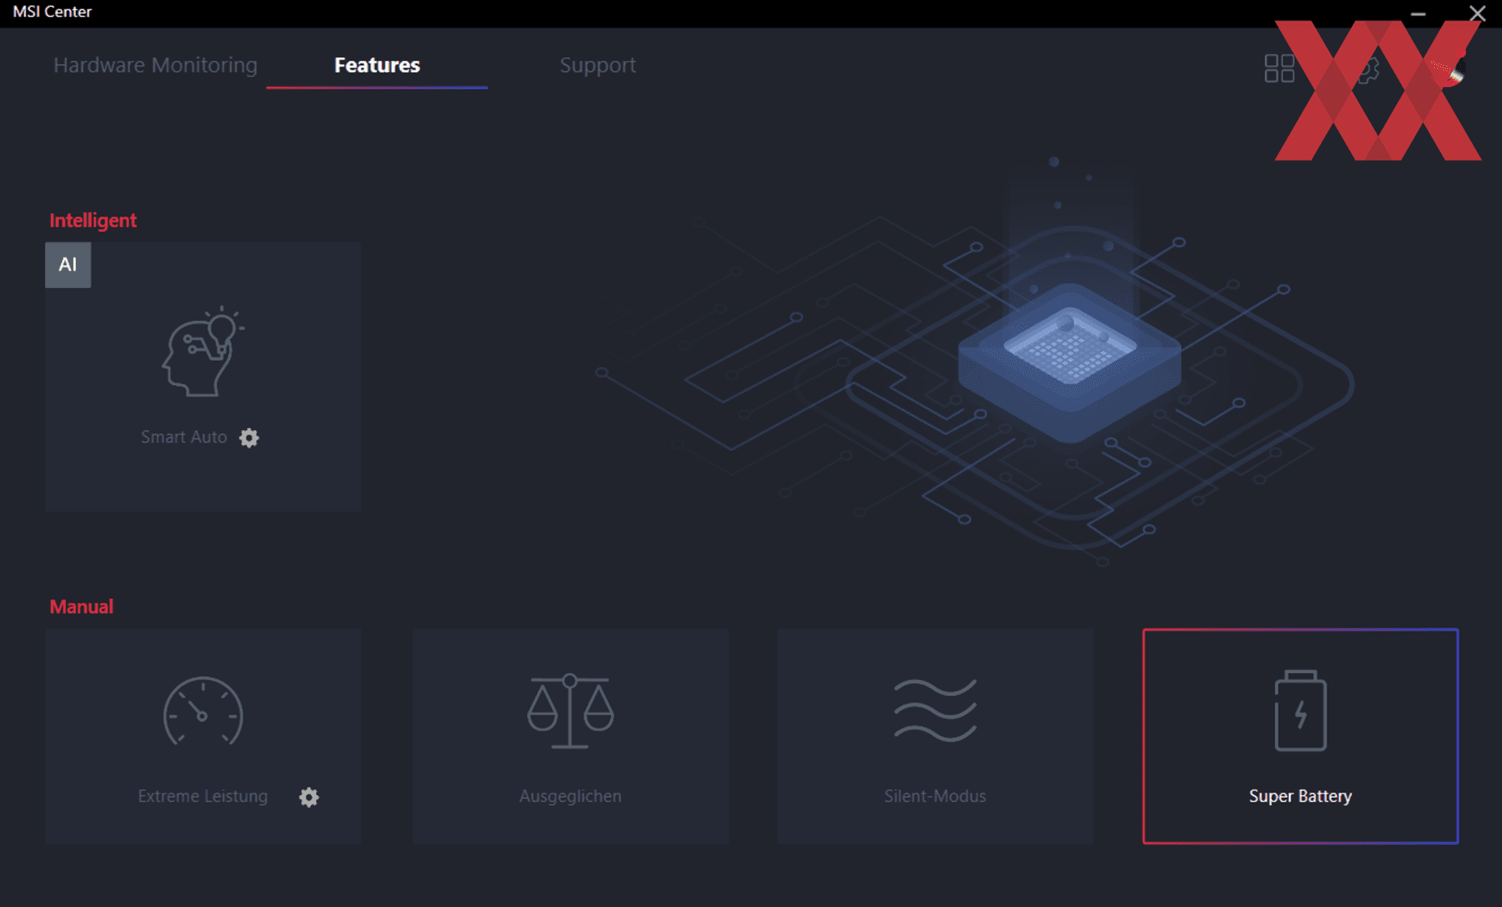Open Extreme Leistung settings gear

click(x=309, y=797)
